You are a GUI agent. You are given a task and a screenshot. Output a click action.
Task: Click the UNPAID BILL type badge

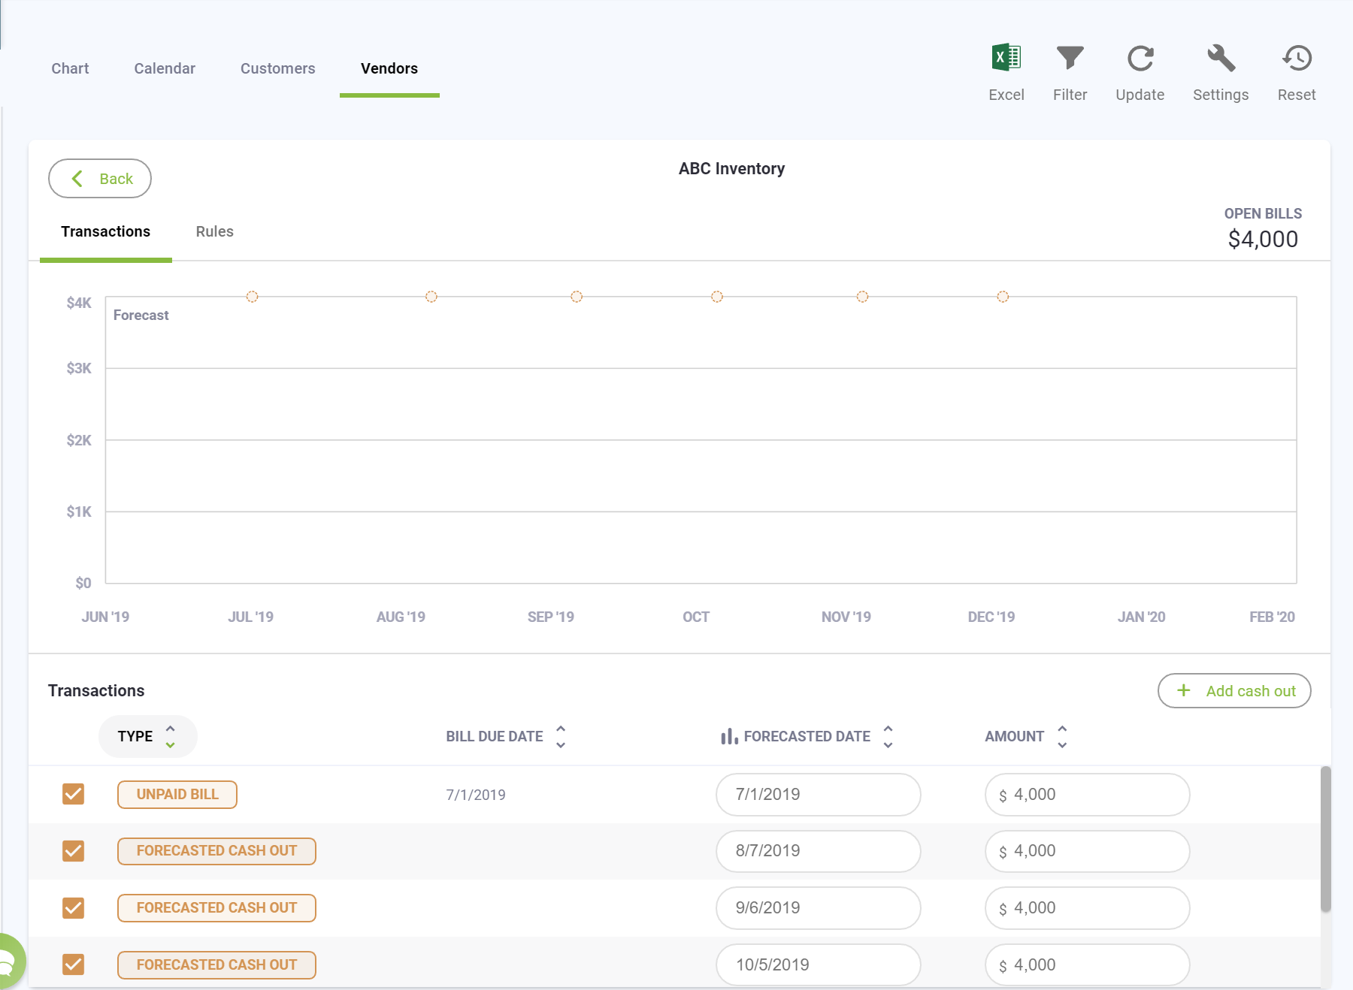tap(177, 795)
